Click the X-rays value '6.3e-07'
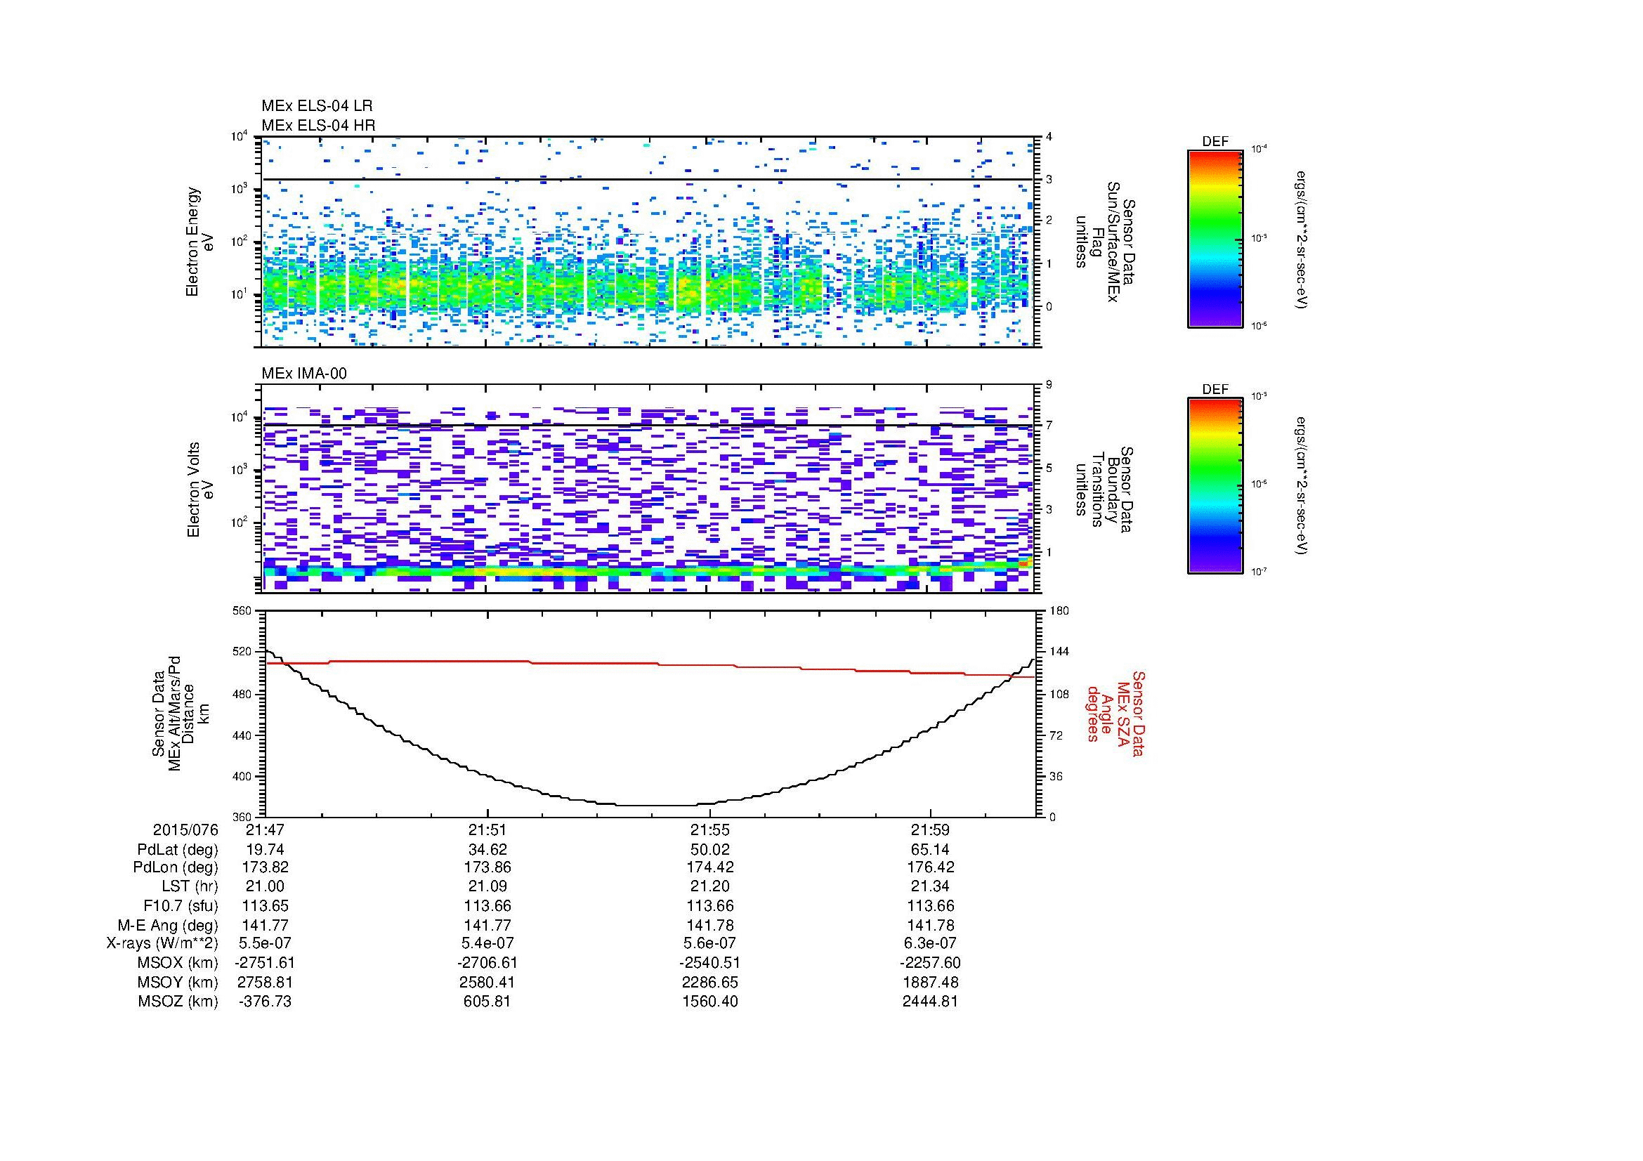Viewport: 1643px width, 1161px height. 930,943
